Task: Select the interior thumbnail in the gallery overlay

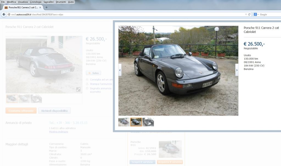Action: (148, 122)
